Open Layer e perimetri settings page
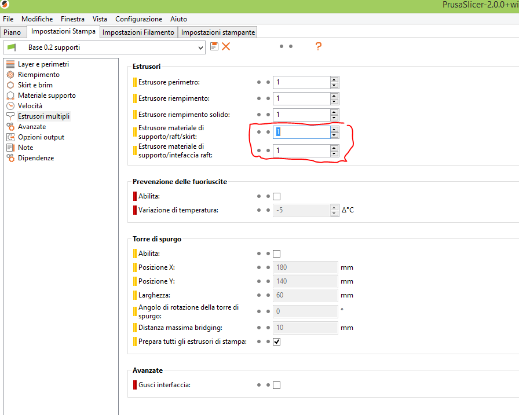The width and height of the screenshot is (519, 415). [43, 64]
